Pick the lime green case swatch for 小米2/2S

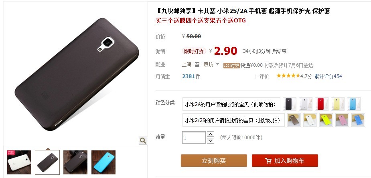coord(326,120)
